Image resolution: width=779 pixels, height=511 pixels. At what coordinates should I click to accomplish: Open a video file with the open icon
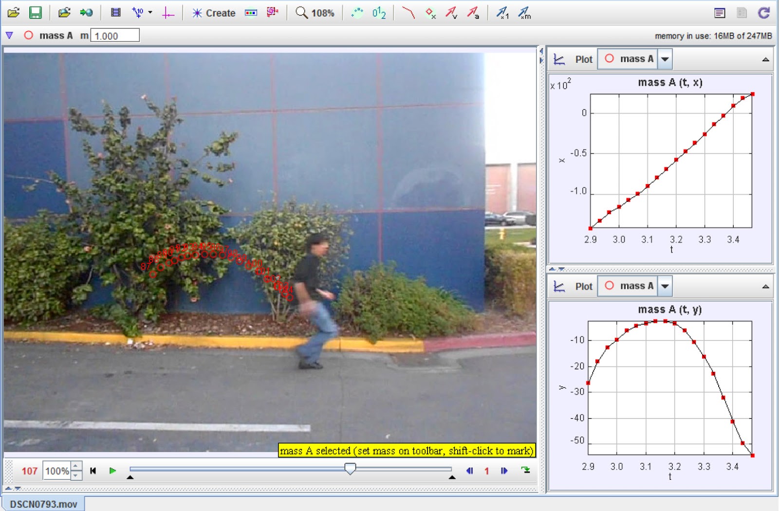click(x=14, y=13)
